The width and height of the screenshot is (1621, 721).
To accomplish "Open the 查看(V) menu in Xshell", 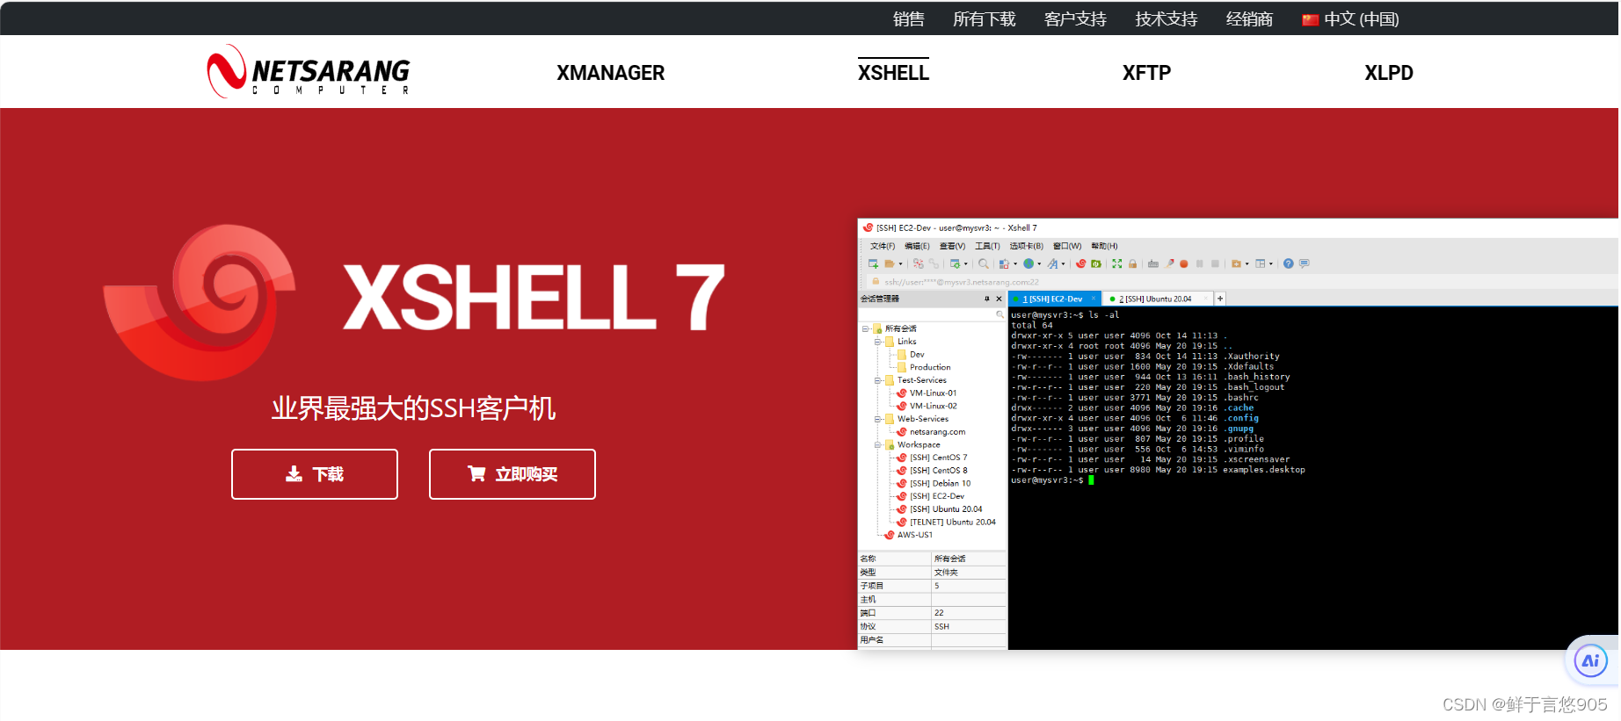I will pos(952,246).
